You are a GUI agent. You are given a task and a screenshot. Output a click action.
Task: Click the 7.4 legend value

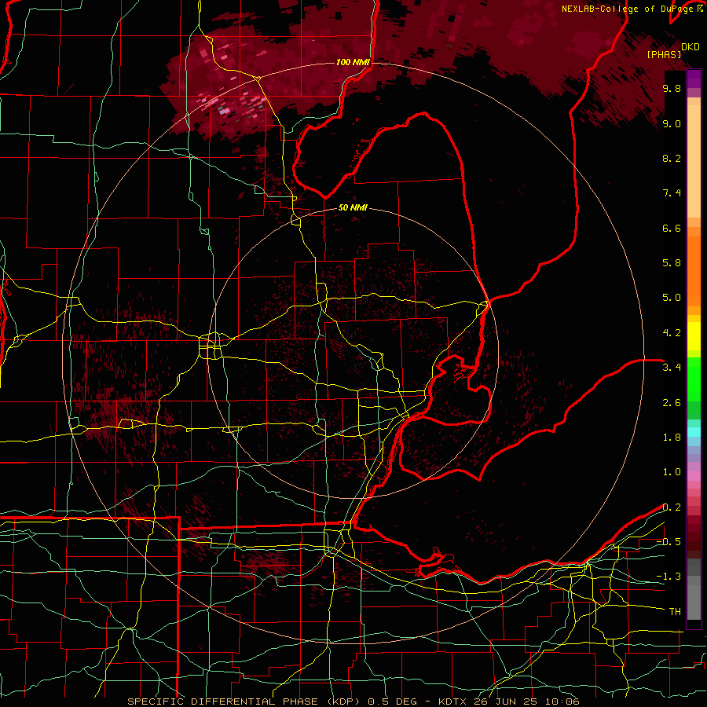coord(672,193)
